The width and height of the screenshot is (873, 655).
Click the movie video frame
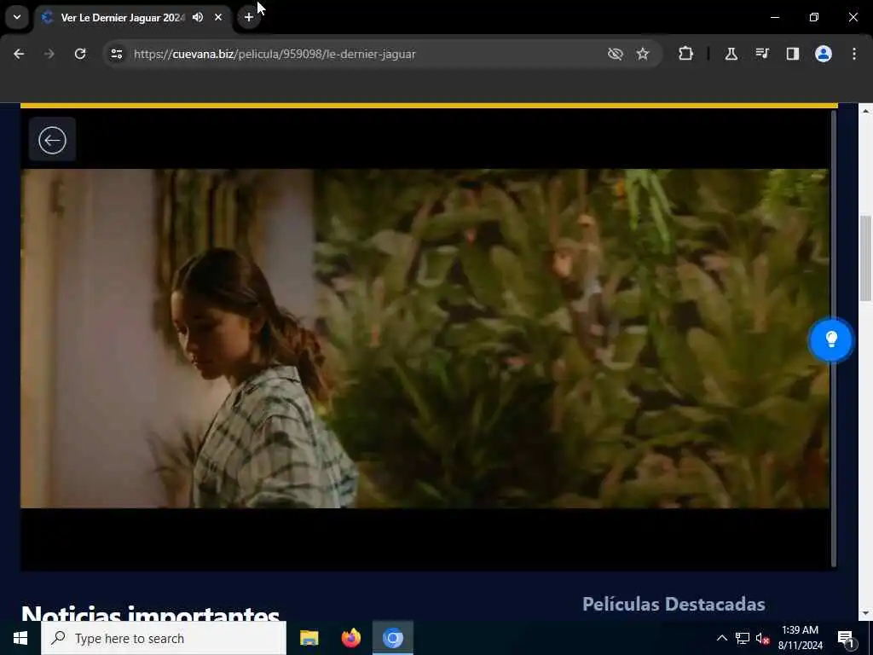(x=425, y=339)
